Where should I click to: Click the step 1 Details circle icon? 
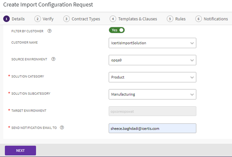click(x=6, y=19)
